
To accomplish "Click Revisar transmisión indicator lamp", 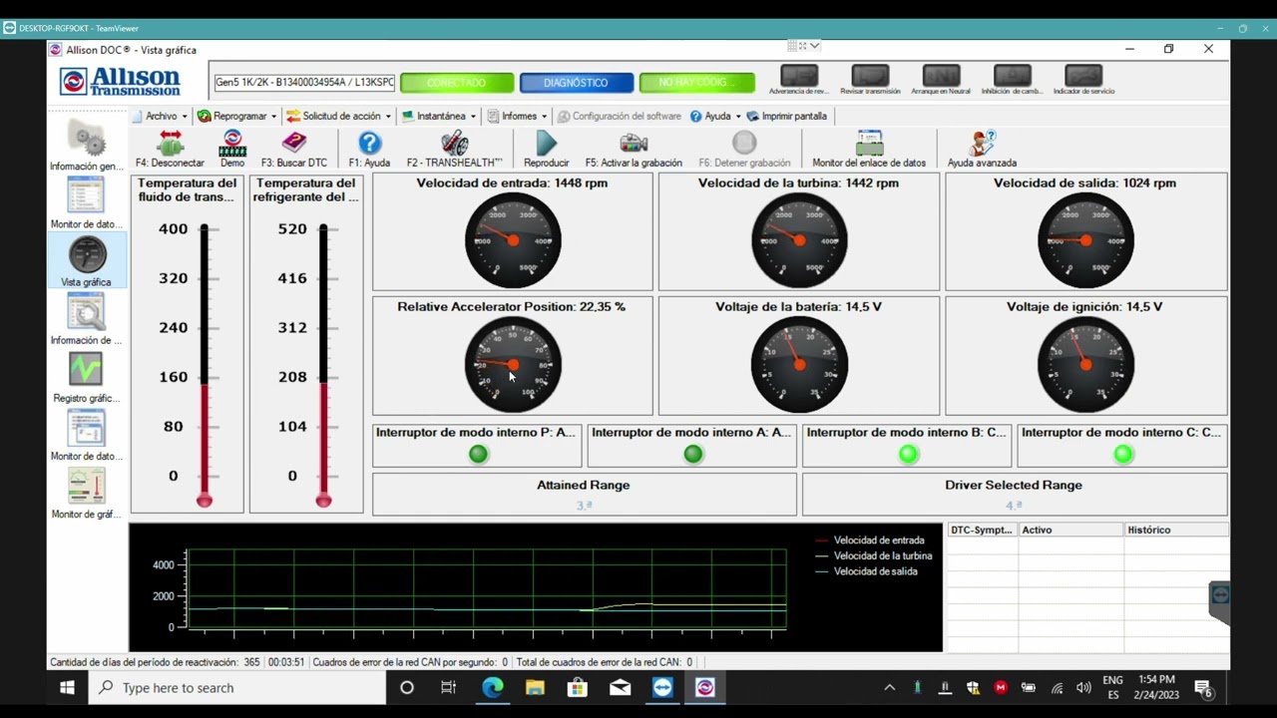I will point(870,76).
